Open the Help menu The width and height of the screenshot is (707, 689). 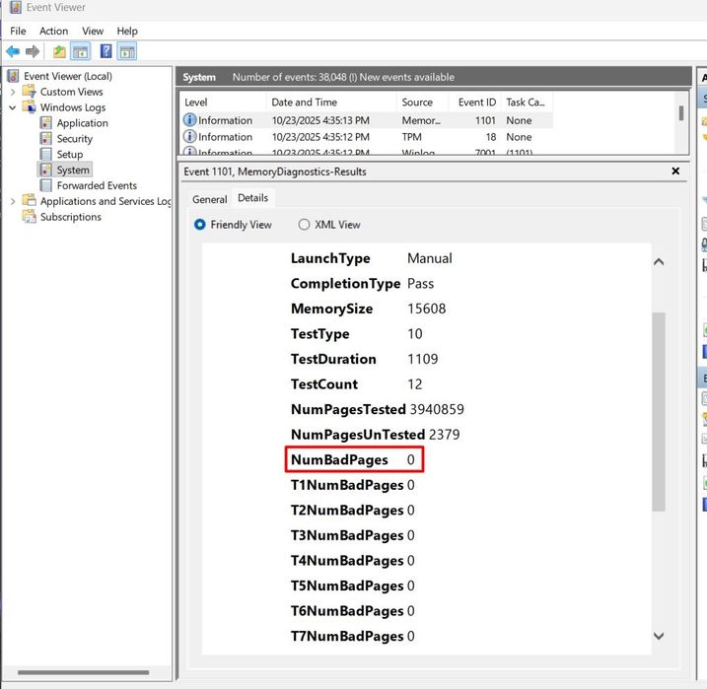(127, 32)
